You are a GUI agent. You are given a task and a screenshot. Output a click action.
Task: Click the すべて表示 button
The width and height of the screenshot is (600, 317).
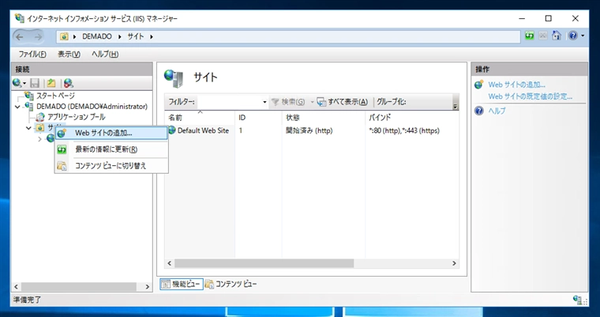343,102
